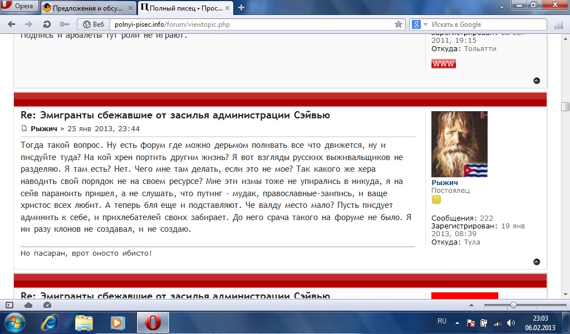Open the password wand key icon

coord(65,24)
